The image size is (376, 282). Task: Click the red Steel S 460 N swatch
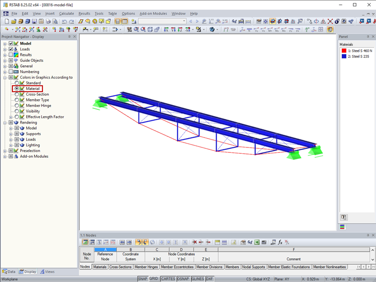[344, 50]
